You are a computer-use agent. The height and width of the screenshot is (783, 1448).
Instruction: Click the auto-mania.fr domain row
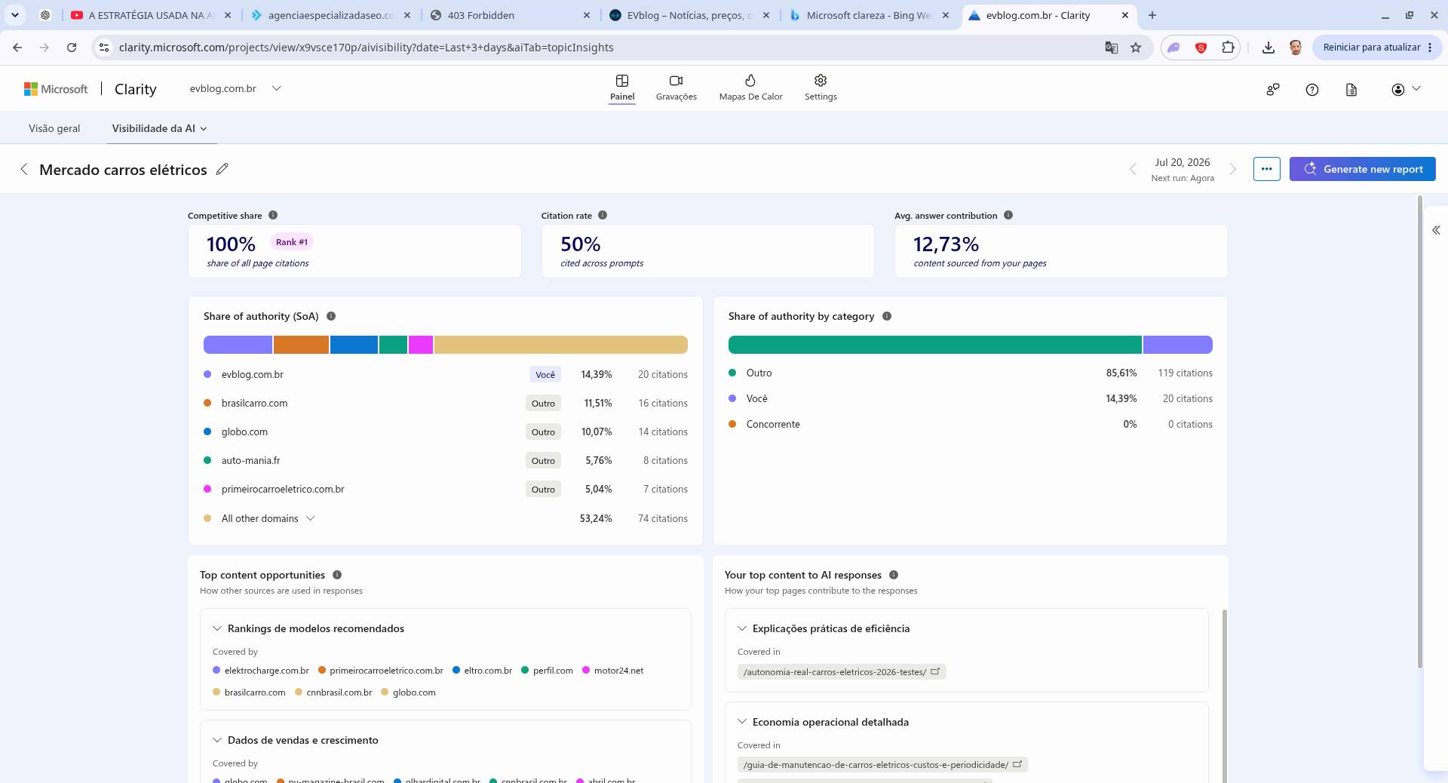(446, 460)
